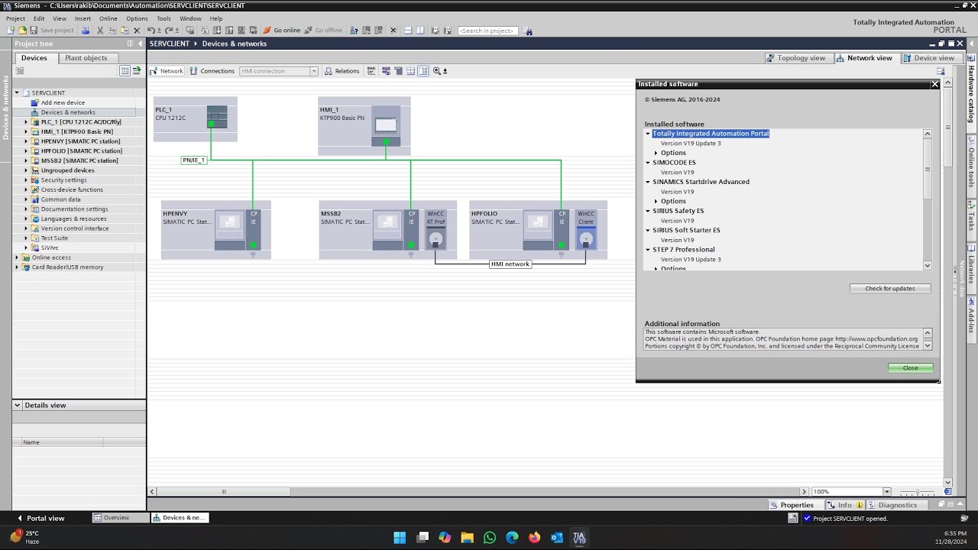This screenshot has width=978, height=550.
Task: Open WhatsApp from the taskbar
Action: click(490, 538)
